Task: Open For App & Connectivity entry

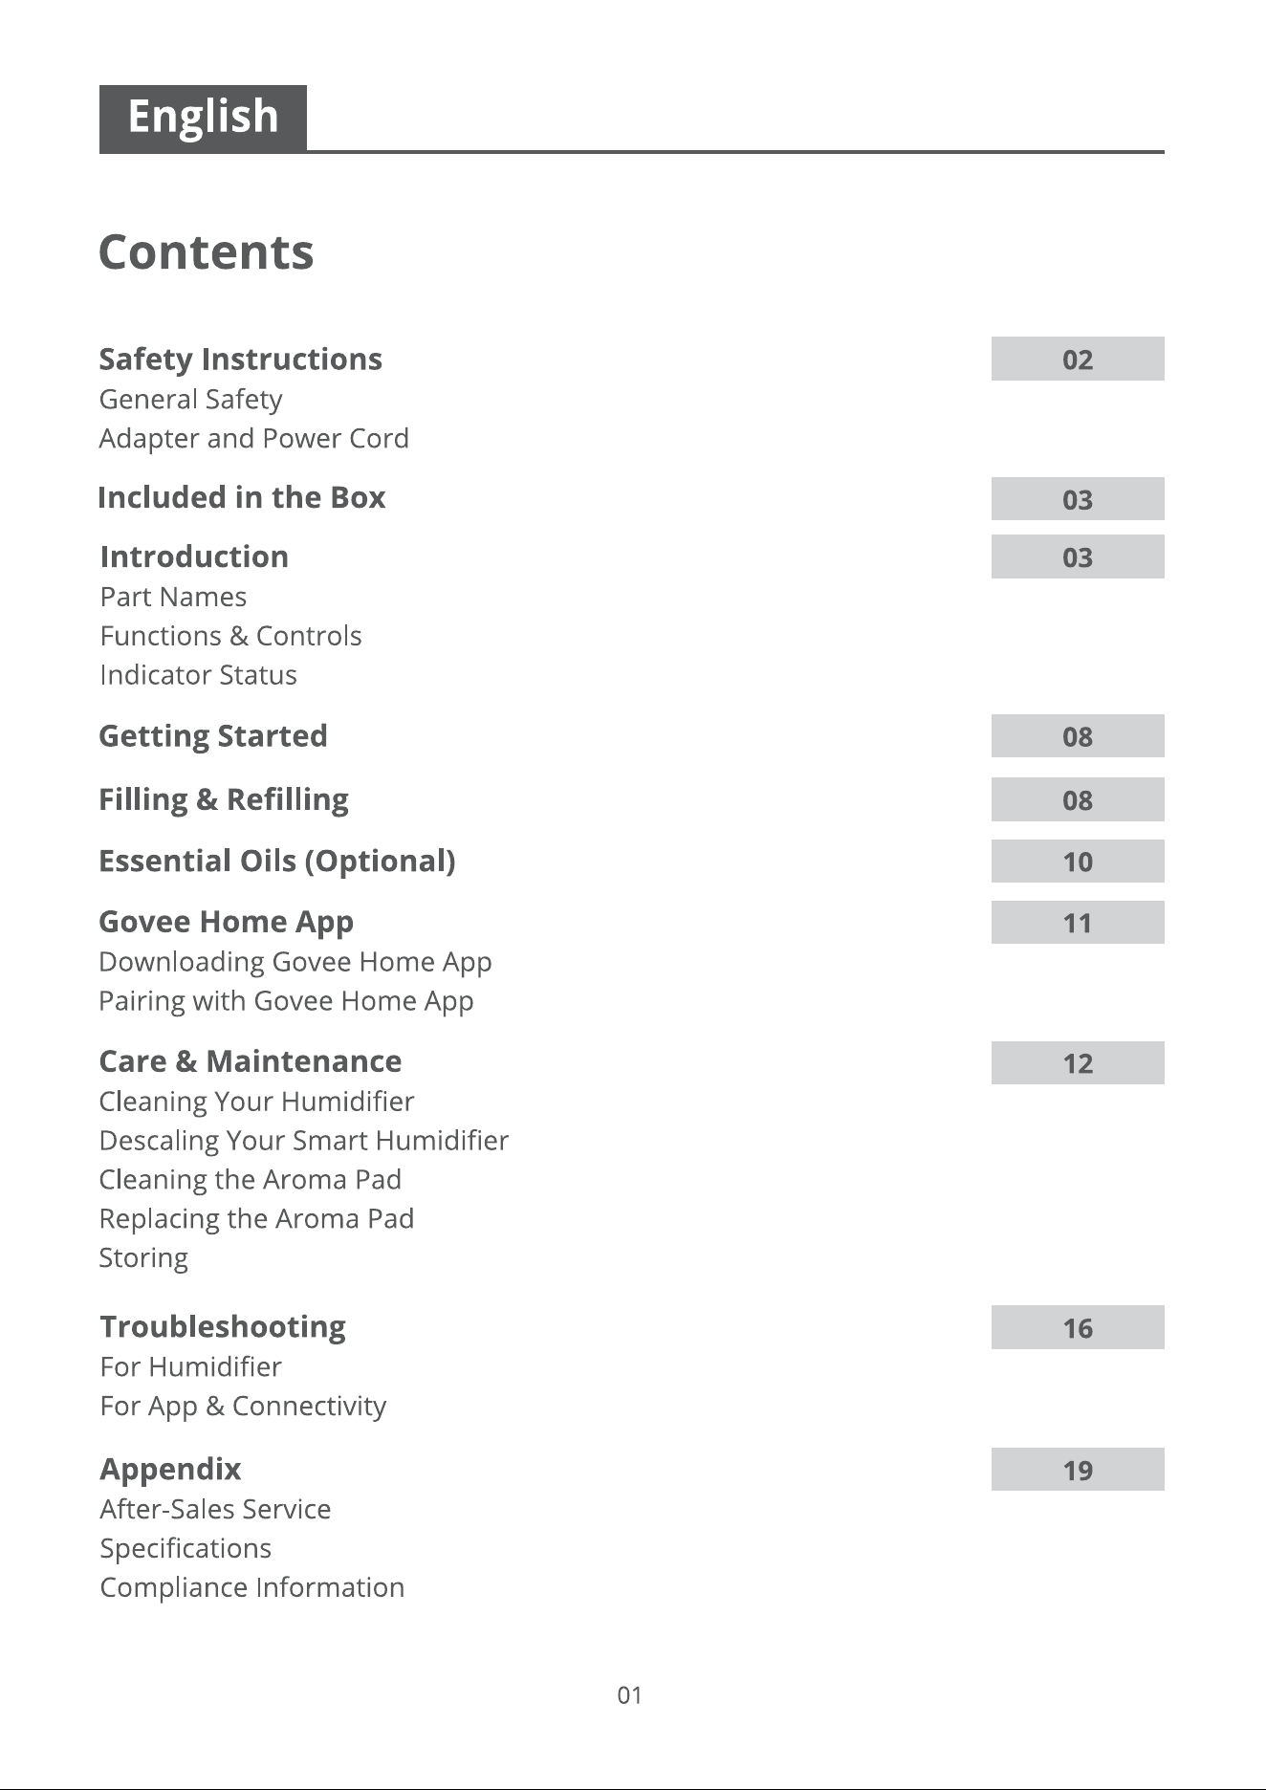Action: click(244, 1407)
